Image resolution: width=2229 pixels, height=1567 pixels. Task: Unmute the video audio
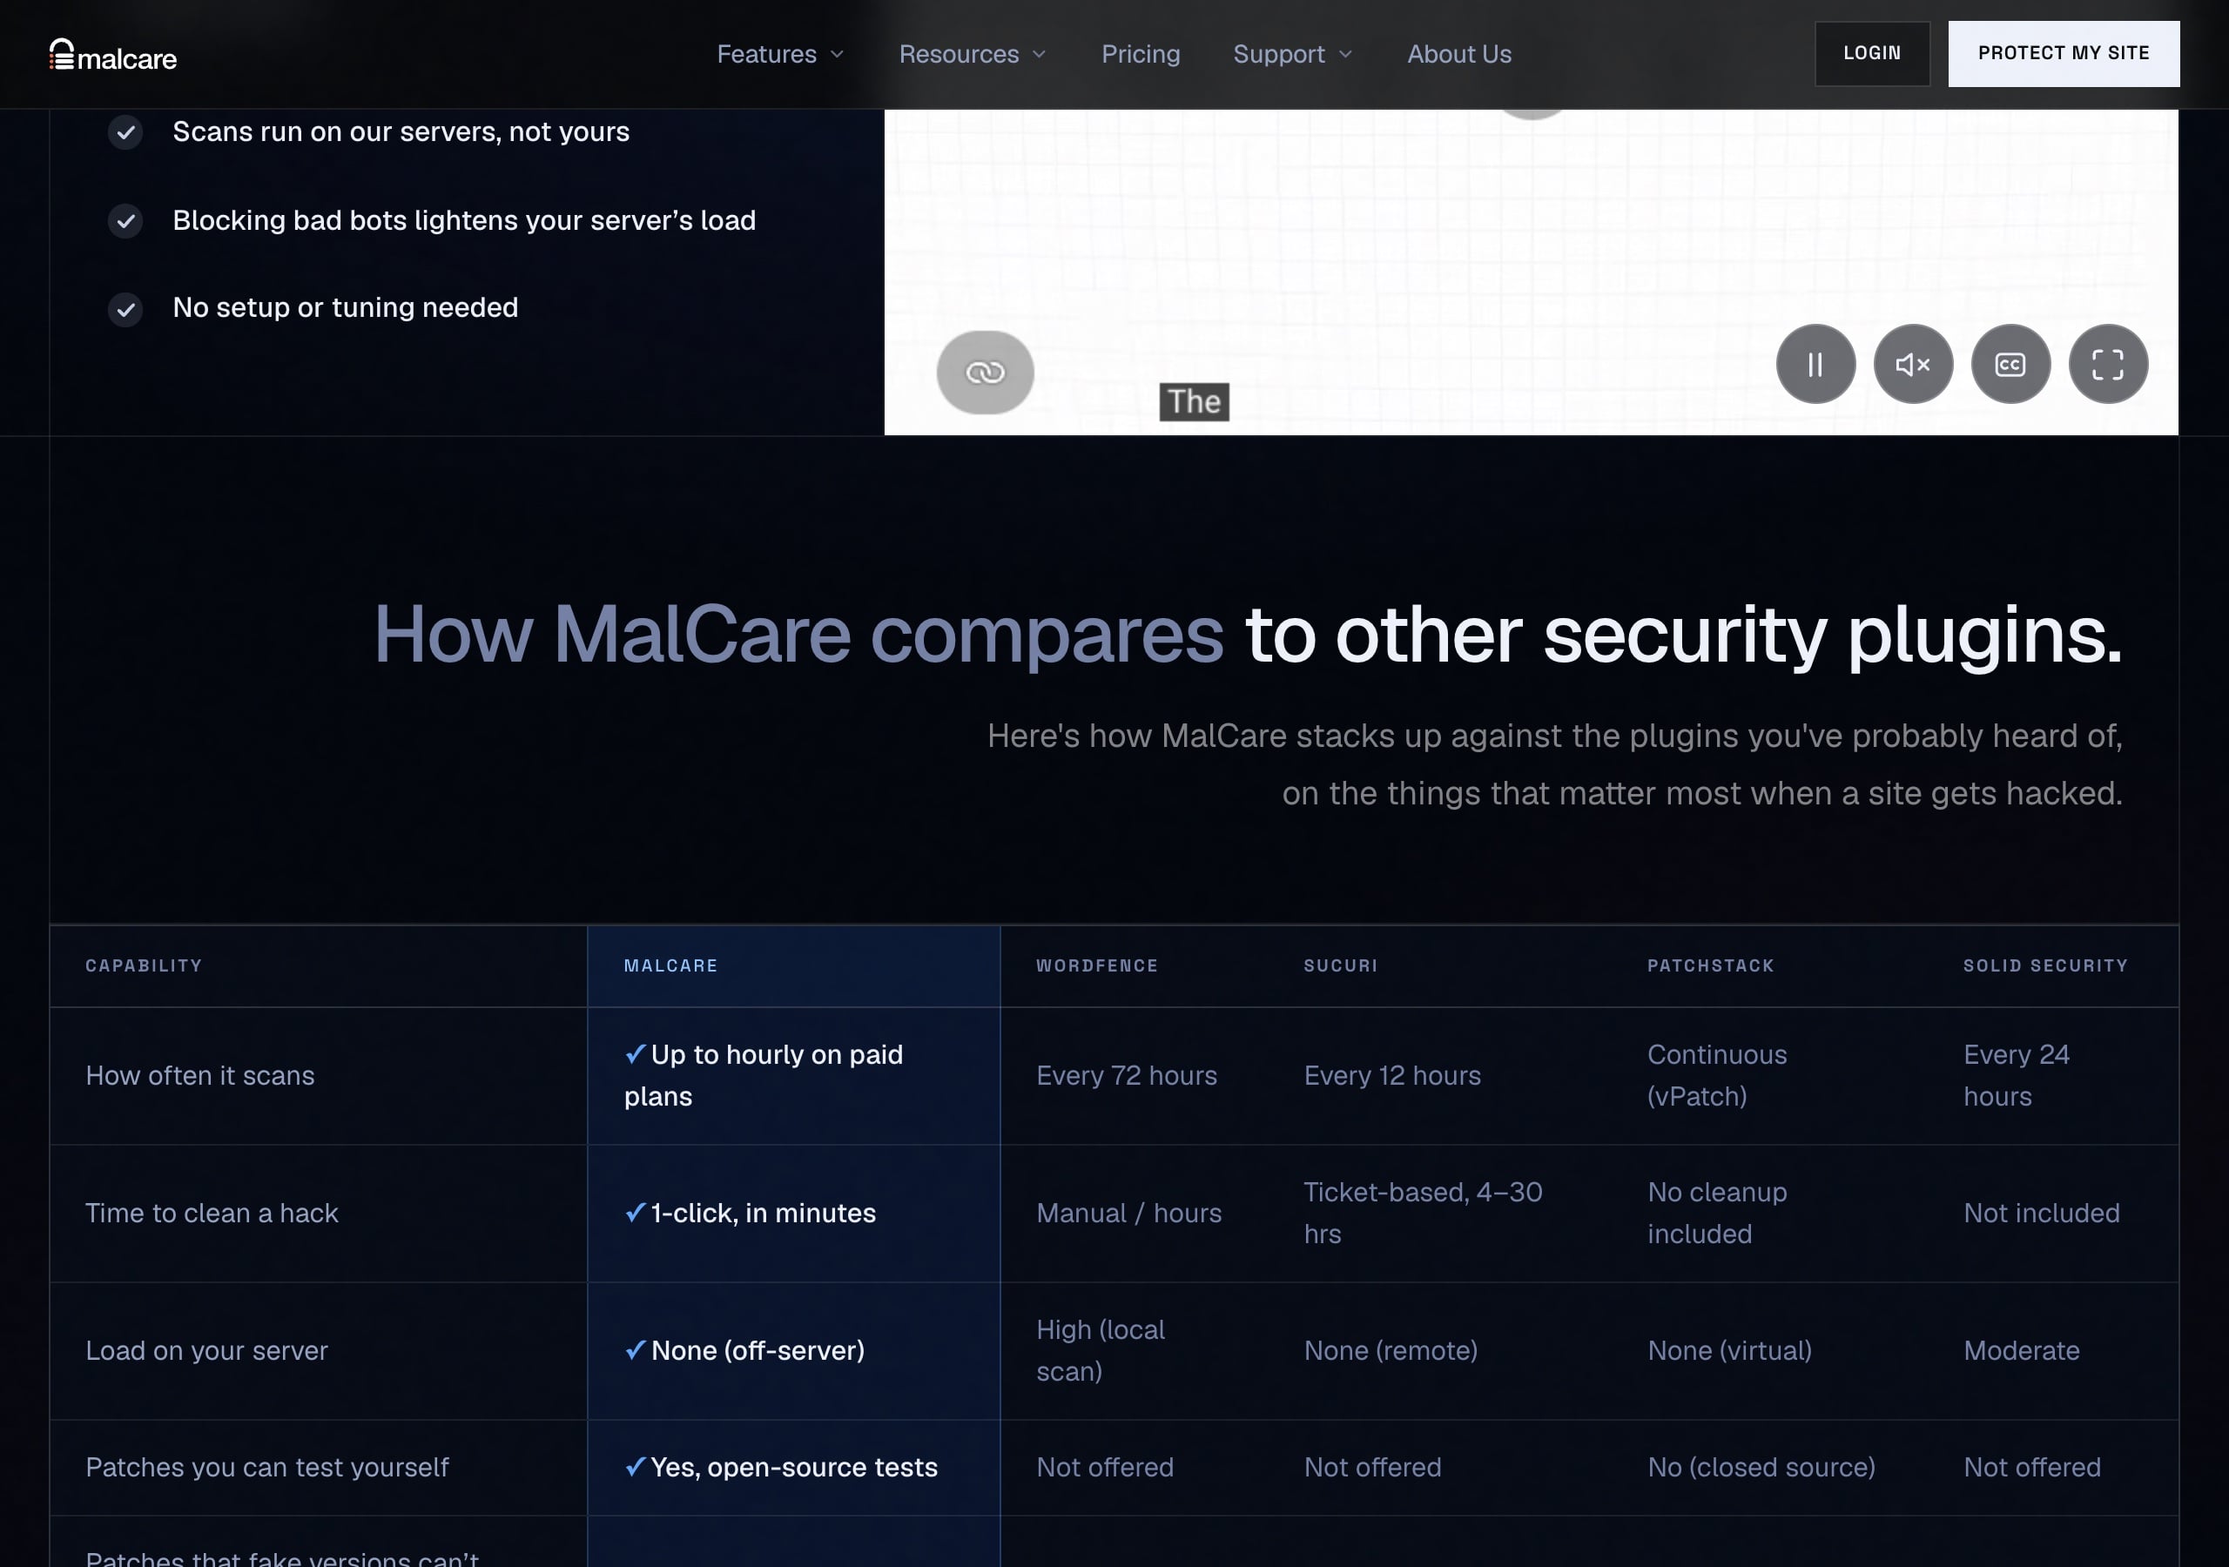1913,364
